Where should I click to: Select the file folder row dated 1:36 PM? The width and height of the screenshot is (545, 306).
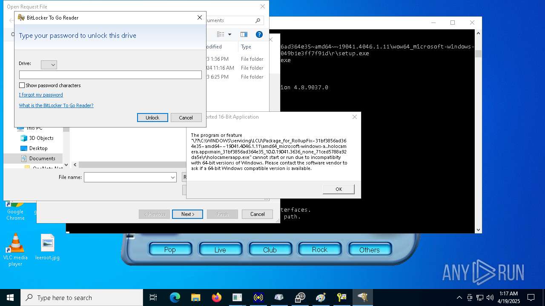(235, 59)
